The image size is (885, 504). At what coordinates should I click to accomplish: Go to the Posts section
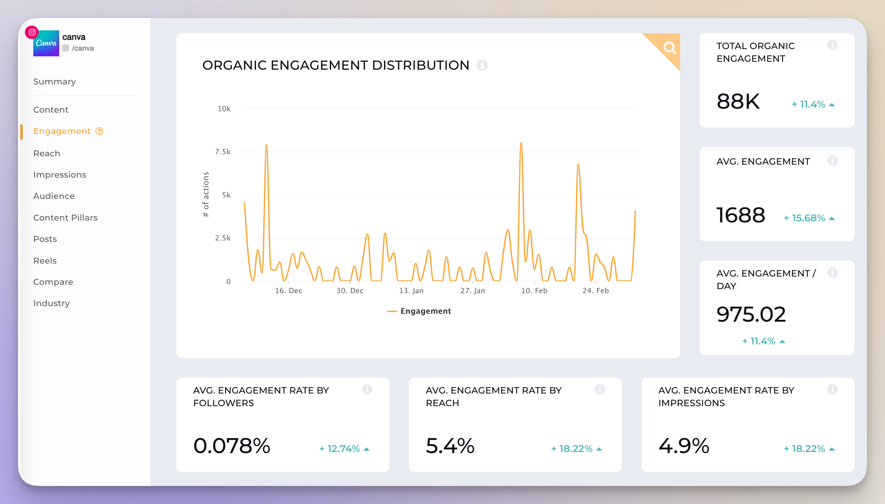[45, 239]
